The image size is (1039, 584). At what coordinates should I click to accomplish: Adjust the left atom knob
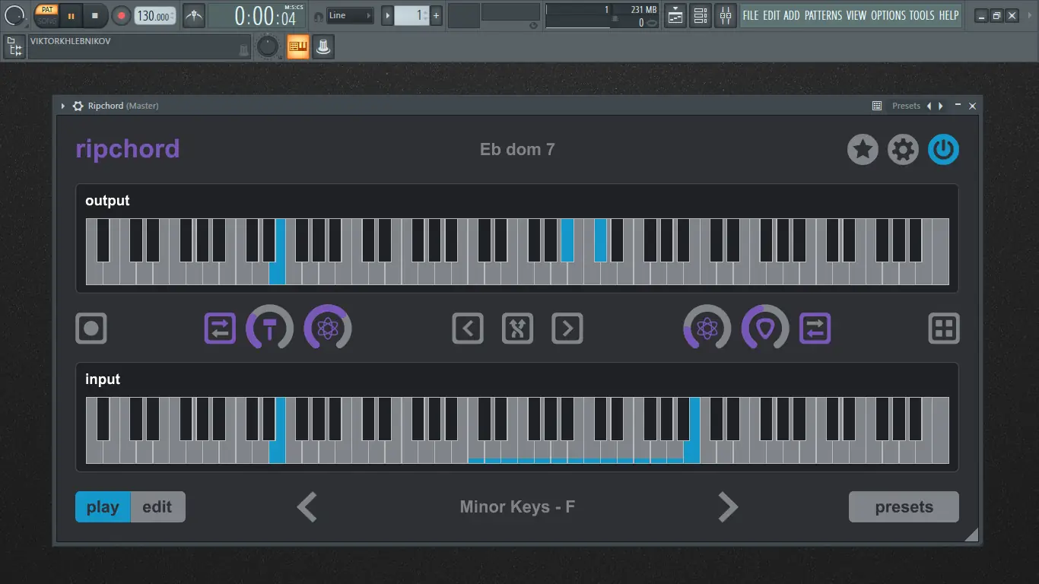pos(327,328)
